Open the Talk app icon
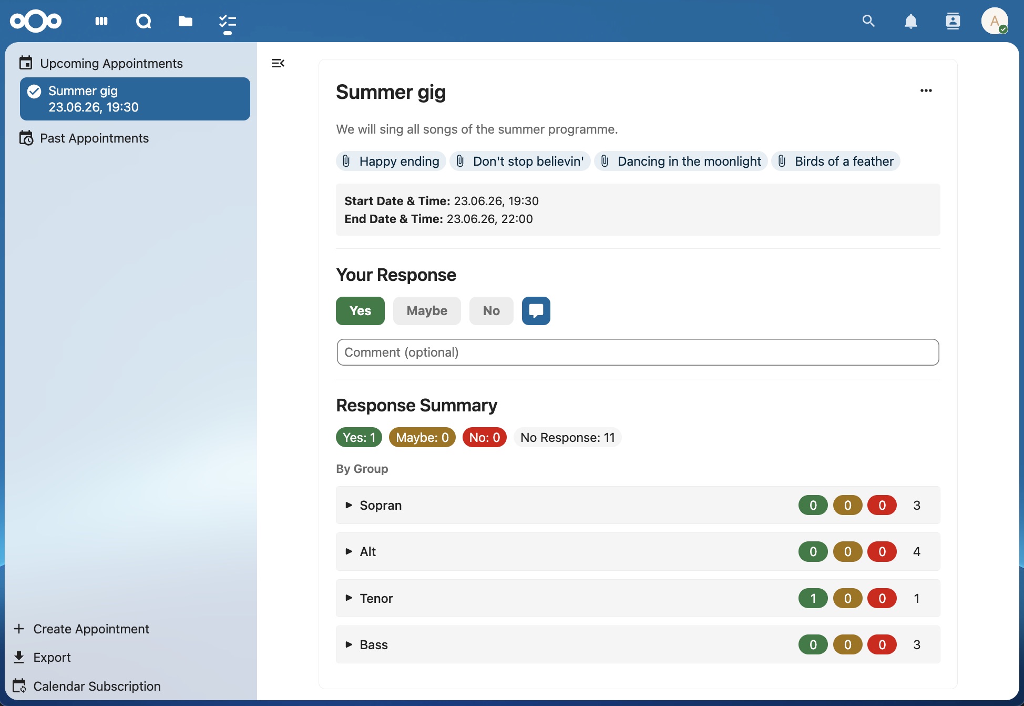 pyautogui.click(x=144, y=21)
